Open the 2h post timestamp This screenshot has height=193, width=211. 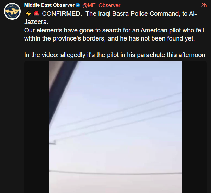click(x=204, y=5)
